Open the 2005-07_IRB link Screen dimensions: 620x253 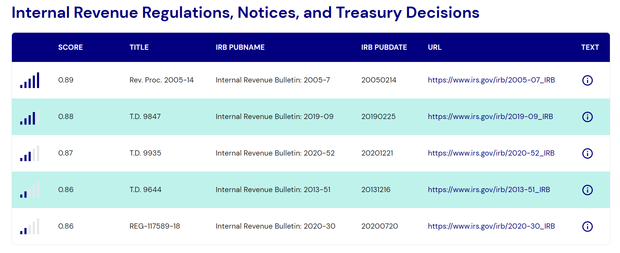491,80
